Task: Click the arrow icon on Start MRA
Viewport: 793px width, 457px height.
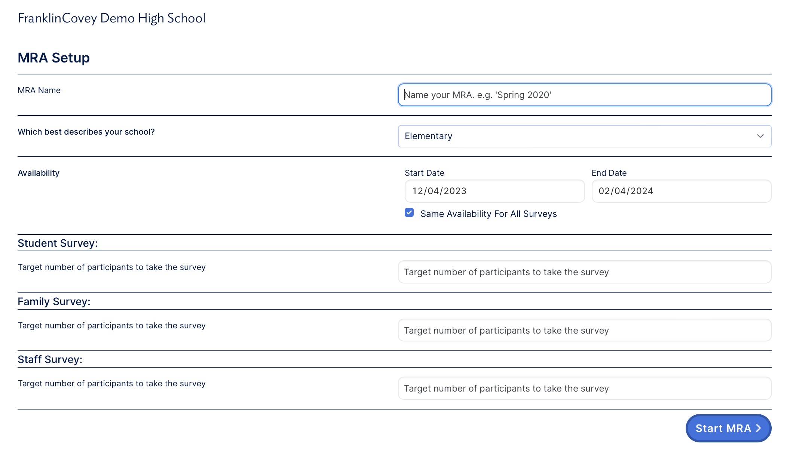Action: click(759, 428)
